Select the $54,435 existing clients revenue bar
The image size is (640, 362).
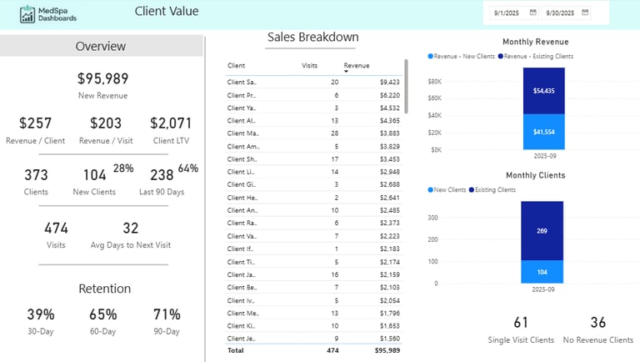(x=542, y=90)
